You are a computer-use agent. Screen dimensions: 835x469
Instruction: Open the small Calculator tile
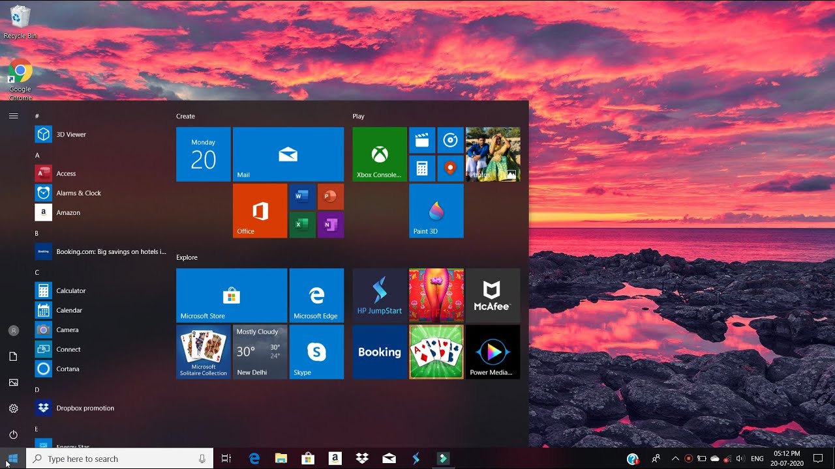pyautogui.click(x=422, y=169)
